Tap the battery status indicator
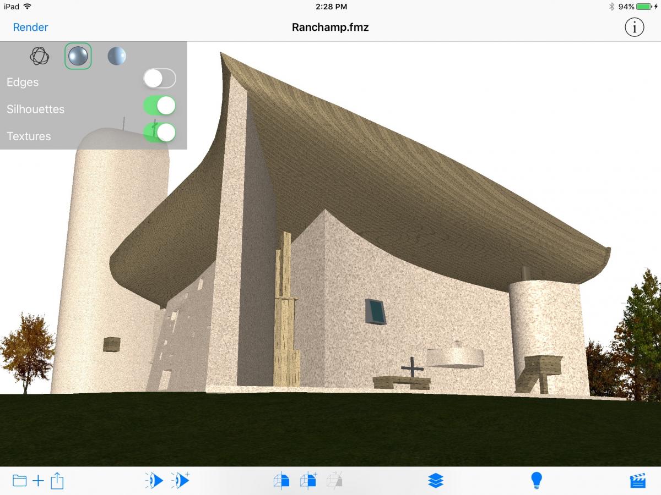This screenshot has width=661, height=495. pos(644,7)
